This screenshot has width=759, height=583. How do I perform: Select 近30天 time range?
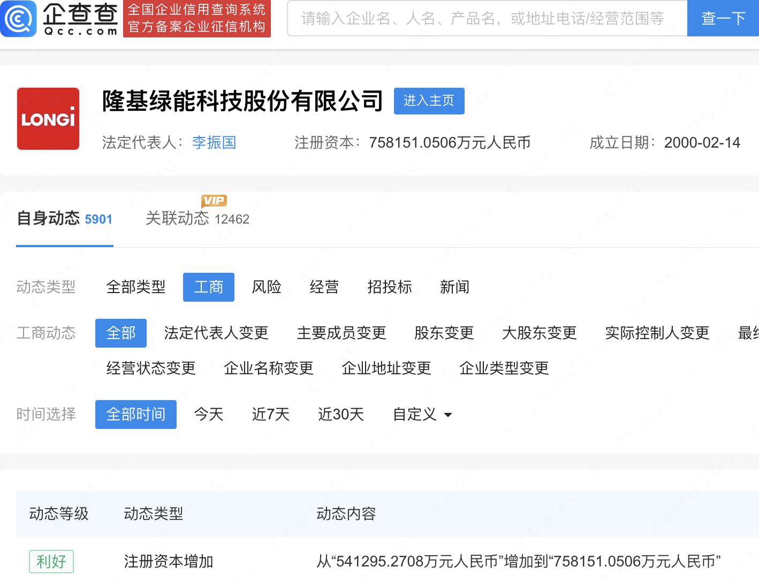pos(341,415)
